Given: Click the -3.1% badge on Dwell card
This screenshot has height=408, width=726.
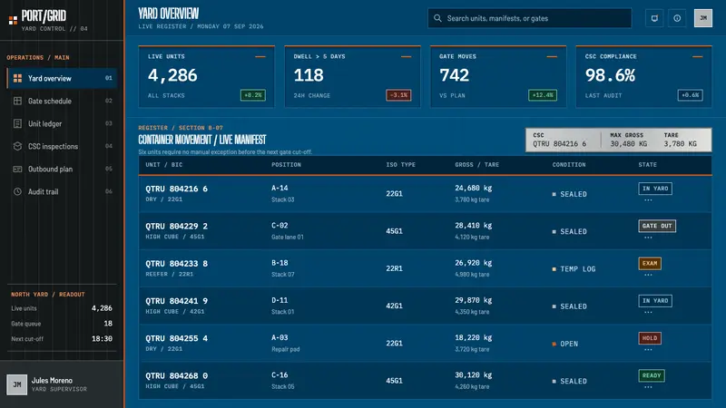Looking at the screenshot, I should coord(398,95).
